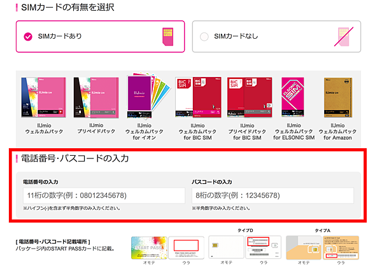Select the SIMカードあり radio option
This screenshot has width=382, height=276.
click(x=100, y=36)
